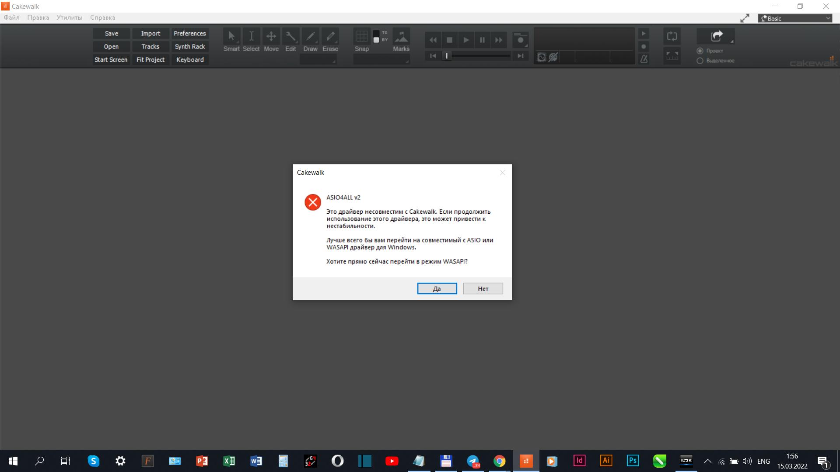
Task: Open Preferences
Action: click(190, 34)
